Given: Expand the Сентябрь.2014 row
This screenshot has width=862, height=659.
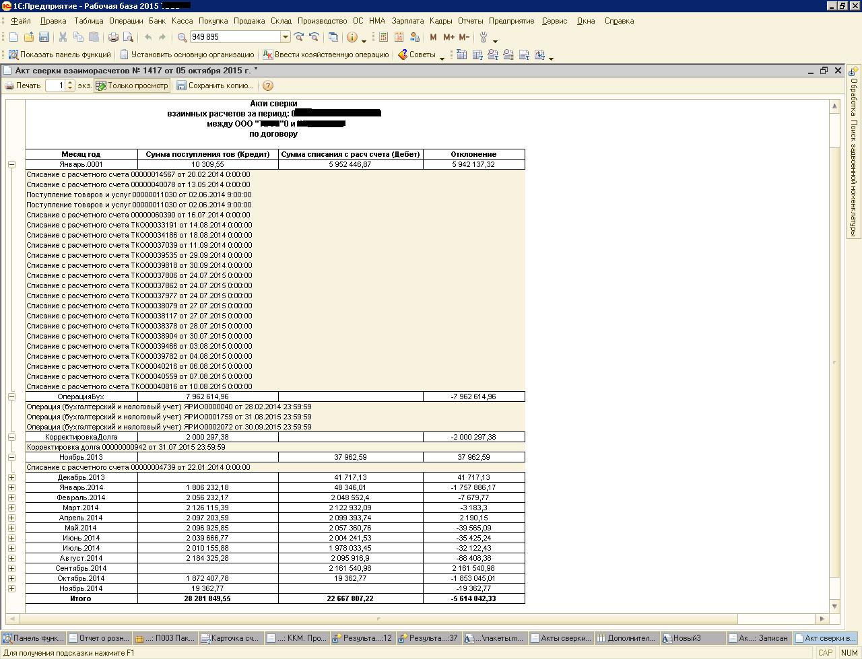Looking at the screenshot, I should (x=11, y=568).
